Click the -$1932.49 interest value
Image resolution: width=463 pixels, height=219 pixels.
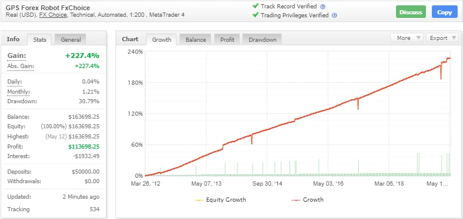(x=86, y=156)
